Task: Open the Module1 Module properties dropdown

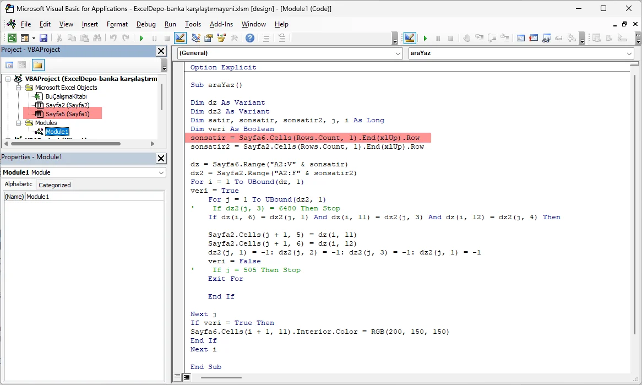Action: coord(161,172)
